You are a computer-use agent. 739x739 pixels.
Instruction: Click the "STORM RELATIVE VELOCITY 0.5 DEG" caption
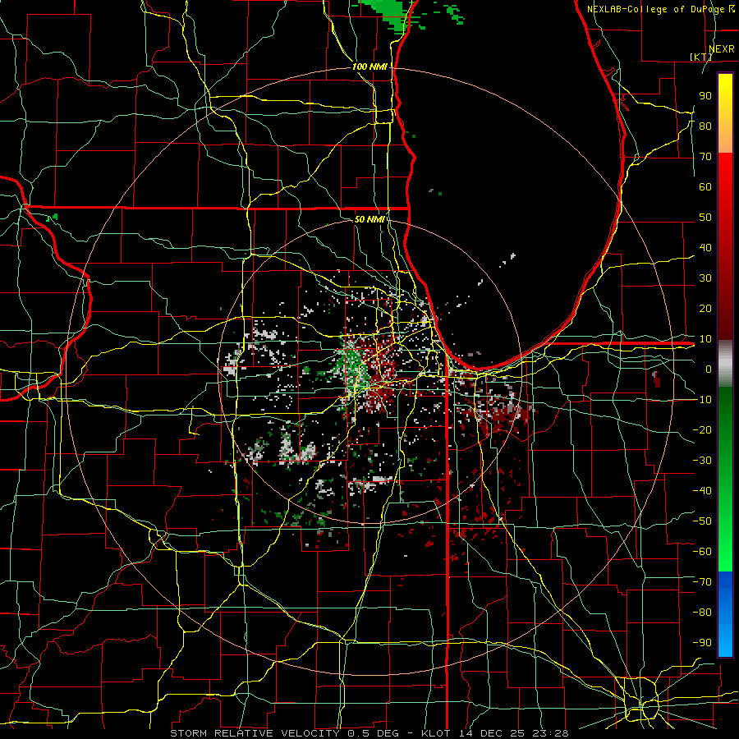[x=284, y=733]
